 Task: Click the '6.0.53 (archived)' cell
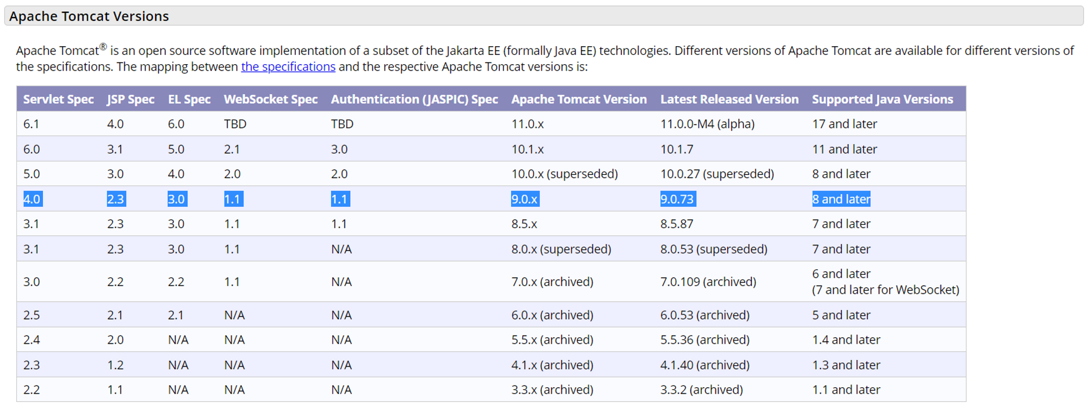point(705,315)
